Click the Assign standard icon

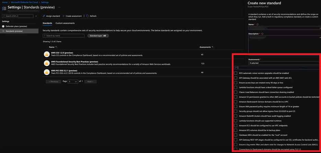coord(44,16)
